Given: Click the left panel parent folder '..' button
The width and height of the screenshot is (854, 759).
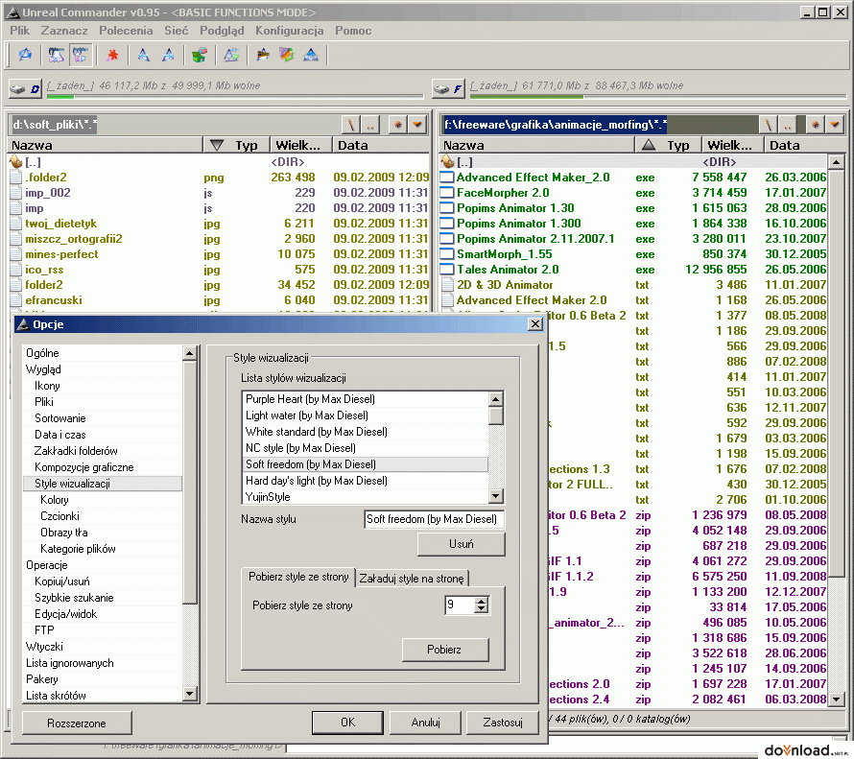Looking at the screenshot, I should click(370, 126).
